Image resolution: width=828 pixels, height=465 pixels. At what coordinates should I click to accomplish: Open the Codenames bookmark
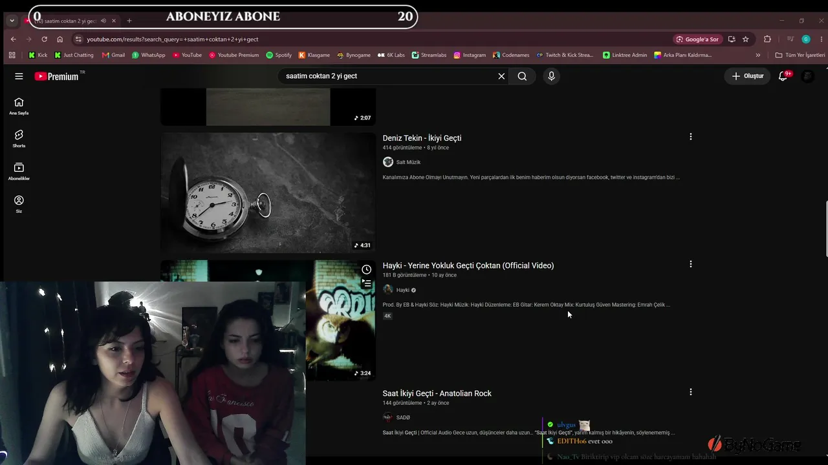point(511,55)
